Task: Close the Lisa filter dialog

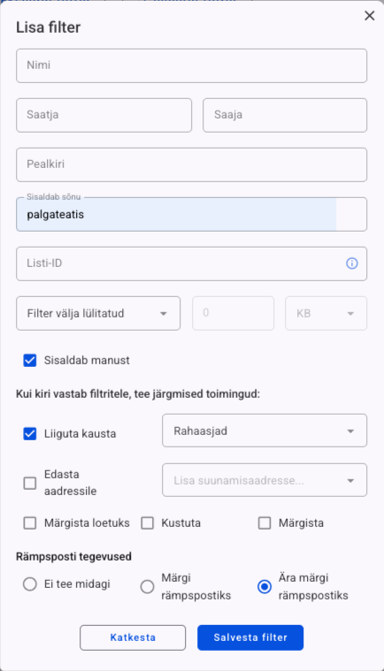Action: 369,16
